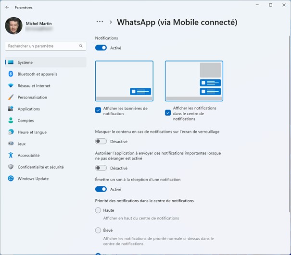Click the shield icon for Confidentialité et sécurité

11,167
